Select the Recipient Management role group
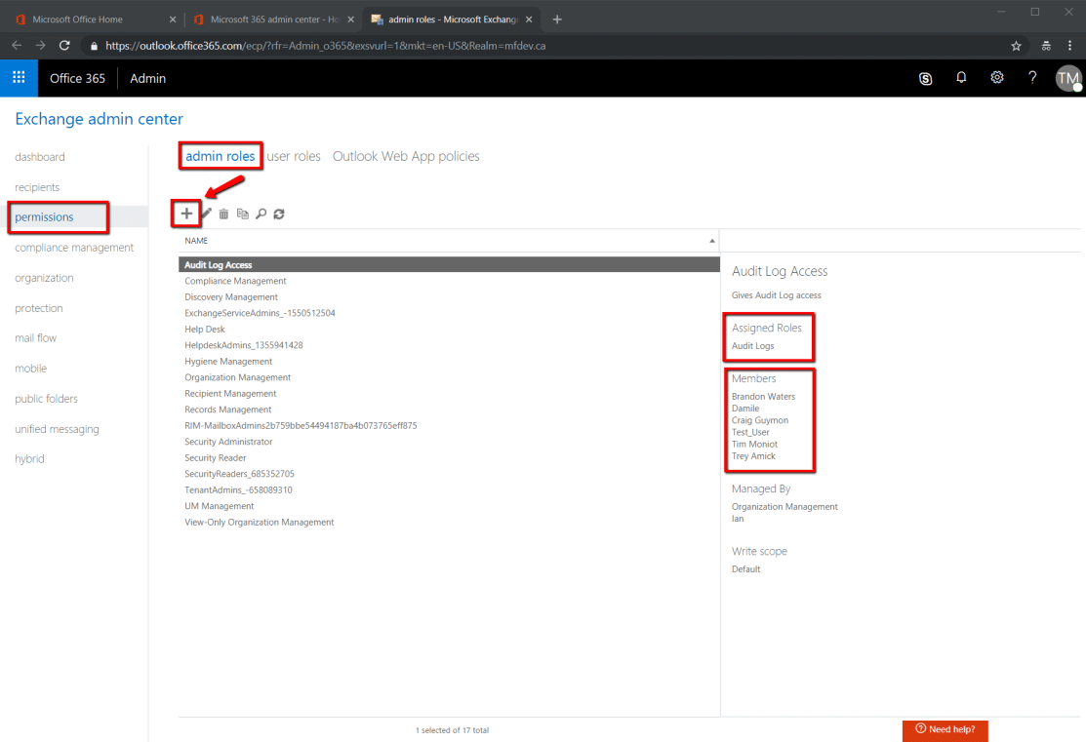 point(449,394)
